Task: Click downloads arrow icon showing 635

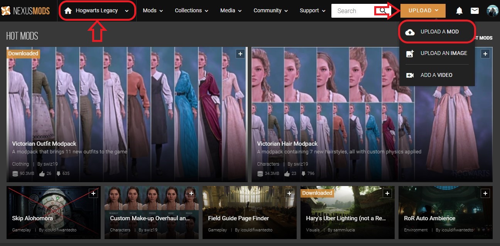Action: pos(58,173)
